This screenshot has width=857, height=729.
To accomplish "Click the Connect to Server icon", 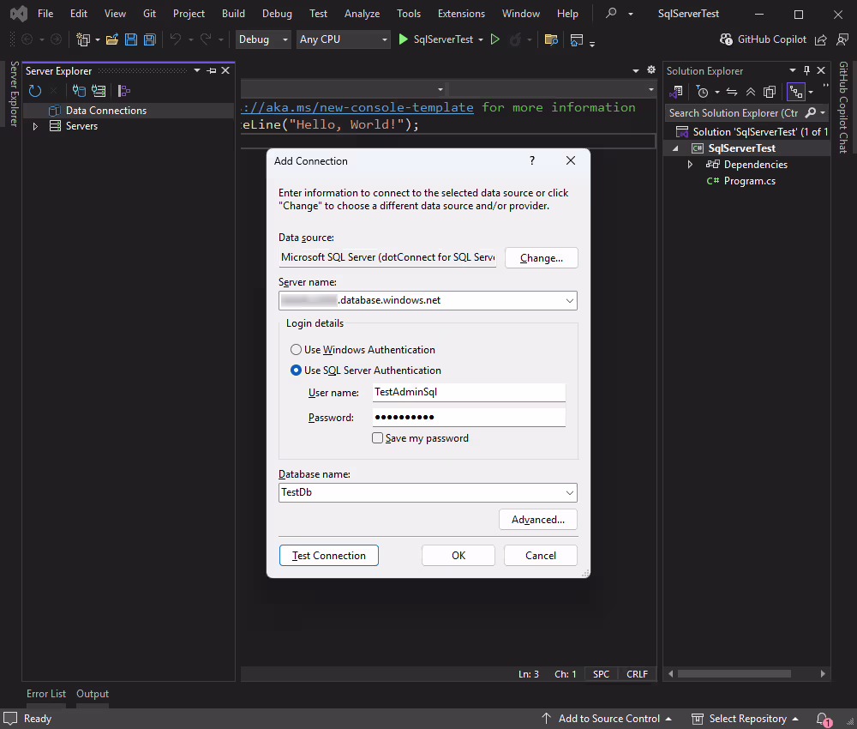I will click(99, 91).
